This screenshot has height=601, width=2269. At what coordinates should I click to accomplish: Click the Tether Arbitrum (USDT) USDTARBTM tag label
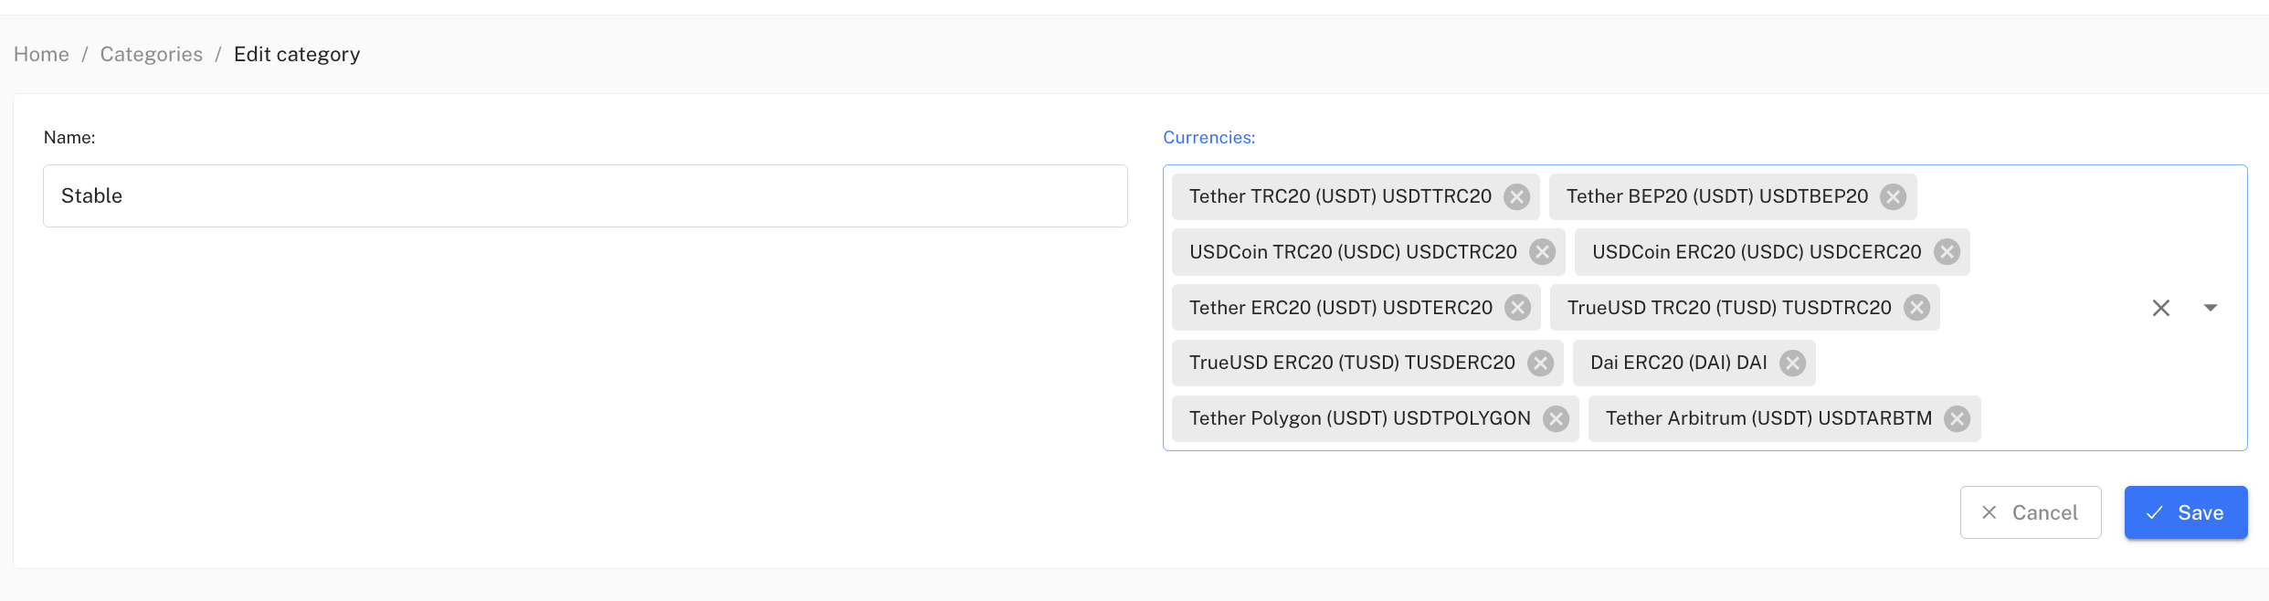(x=1768, y=418)
